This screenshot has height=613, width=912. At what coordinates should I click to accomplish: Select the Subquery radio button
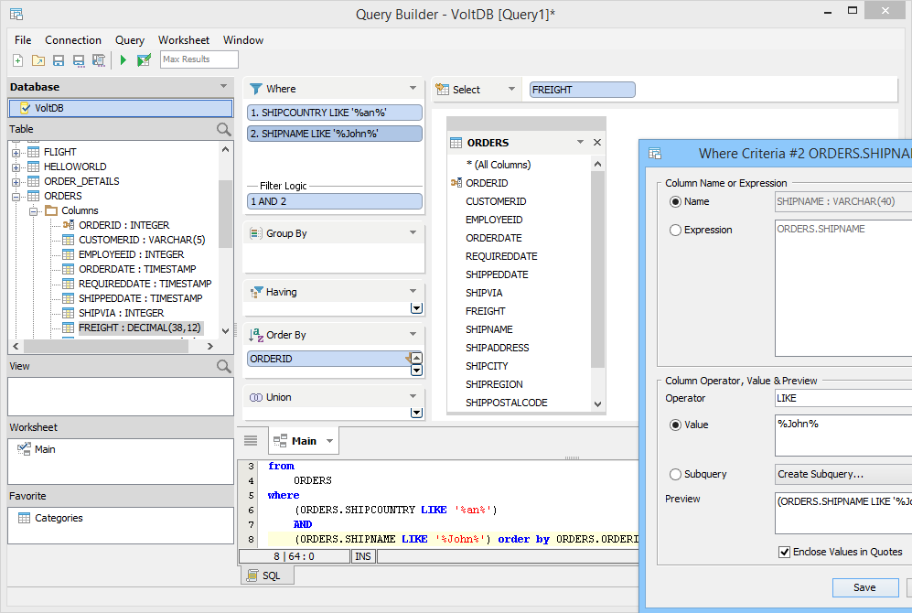(x=675, y=475)
